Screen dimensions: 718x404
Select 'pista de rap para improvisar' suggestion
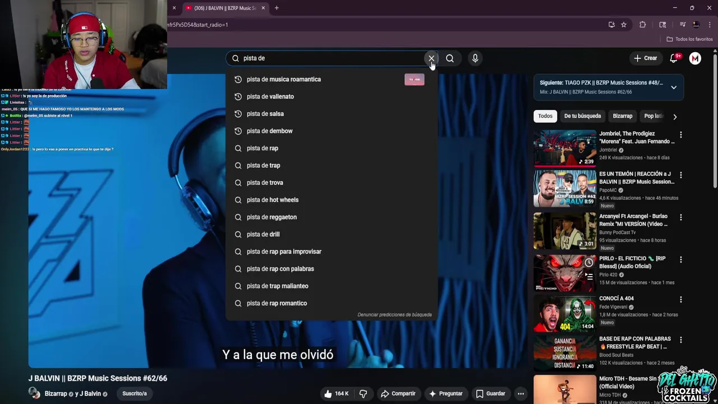332,251
